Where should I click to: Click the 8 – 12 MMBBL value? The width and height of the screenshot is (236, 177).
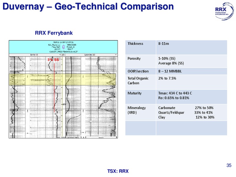coord(170,71)
